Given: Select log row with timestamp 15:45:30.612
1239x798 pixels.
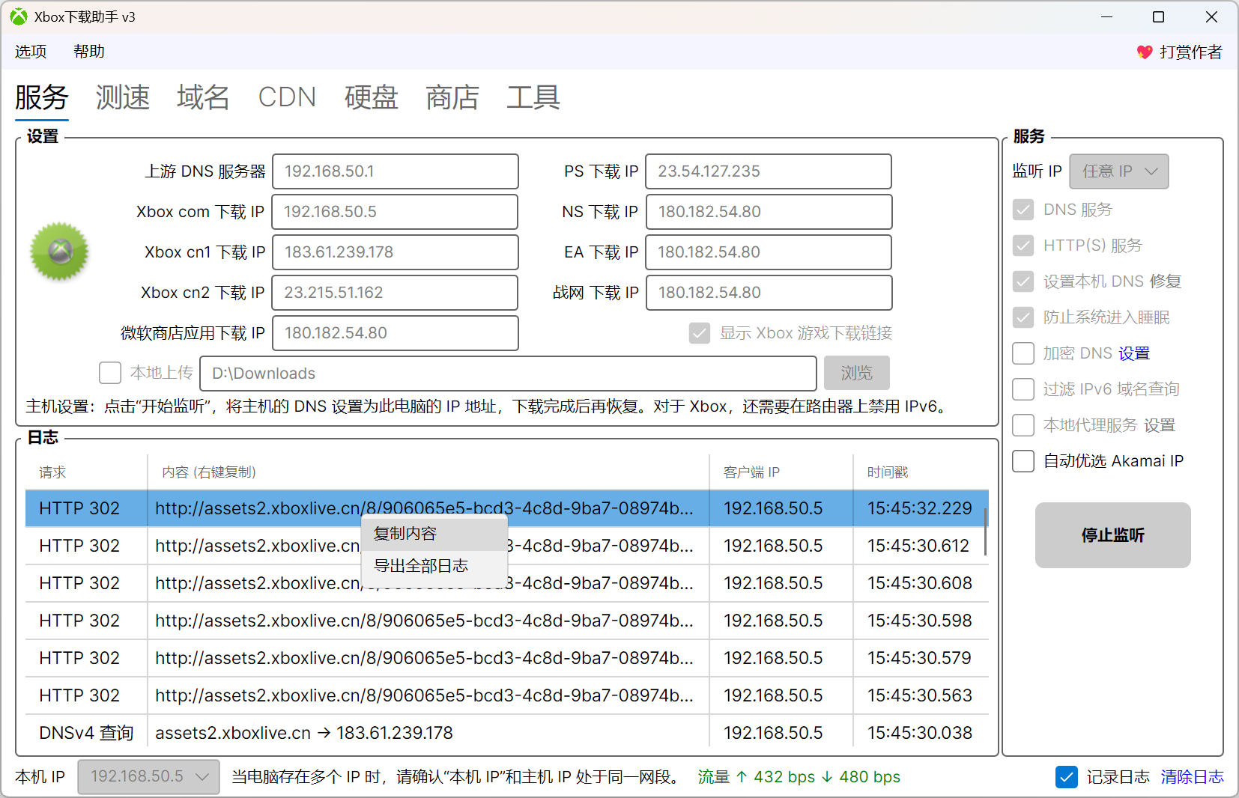Looking at the screenshot, I should [x=507, y=546].
